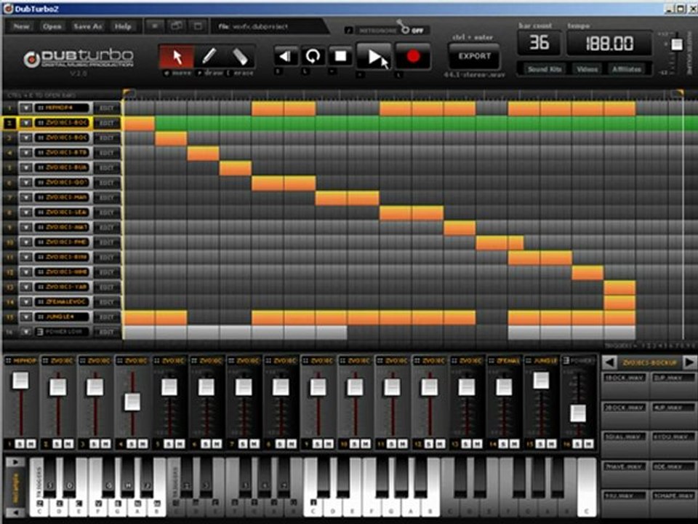Click the second view layout icon

pyautogui.click(x=176, y=26)
